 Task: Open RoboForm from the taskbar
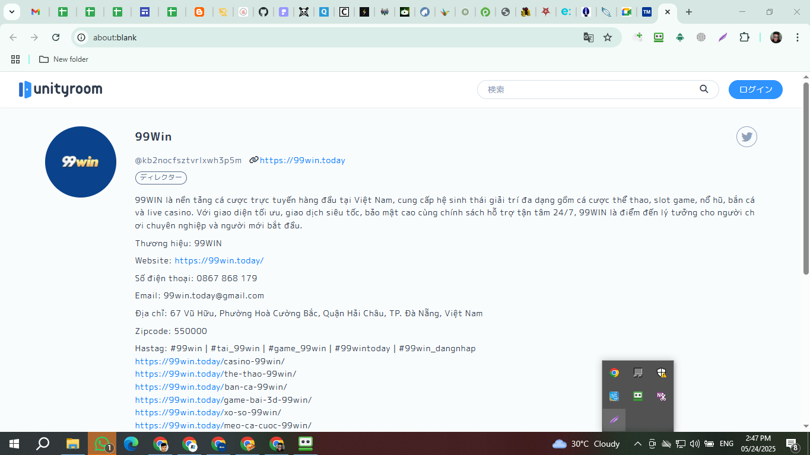pos(306,444)
